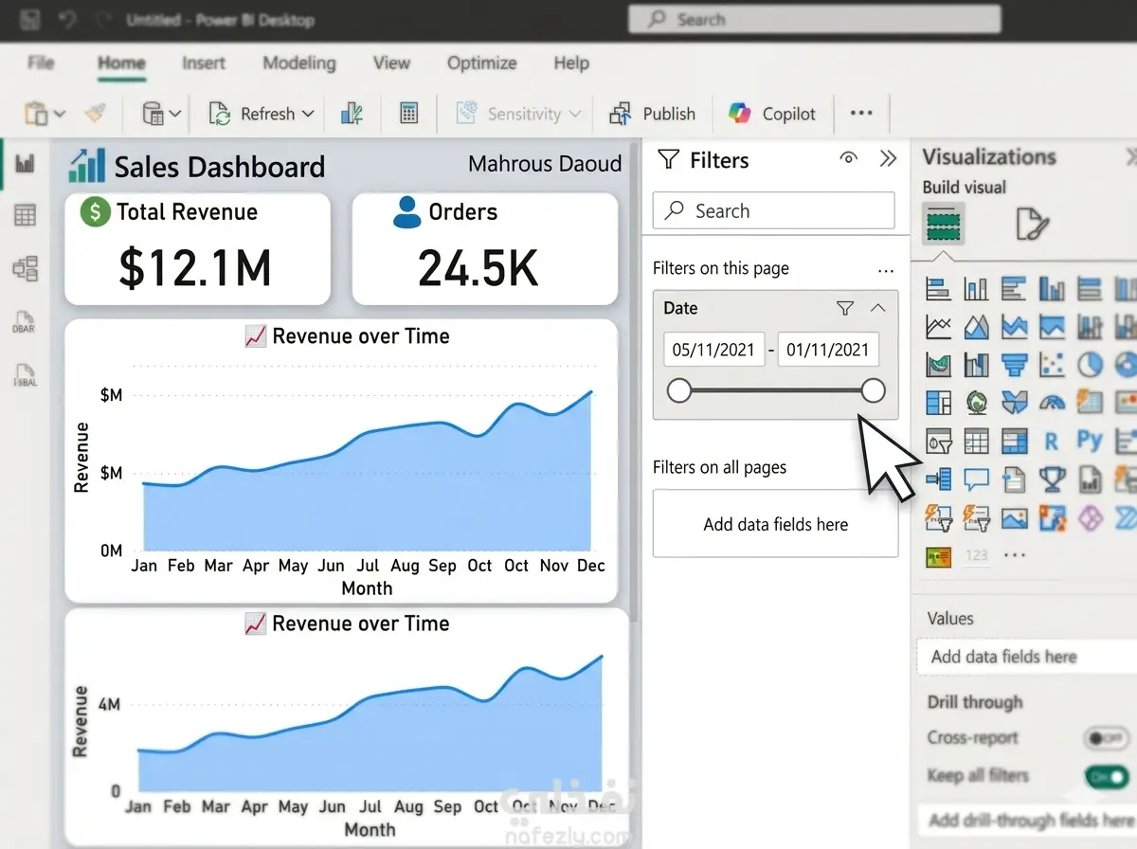Click the 05/11/2021 start date field
The height and width of the screenshot is (849, 1137).
[x=713, y=350]
